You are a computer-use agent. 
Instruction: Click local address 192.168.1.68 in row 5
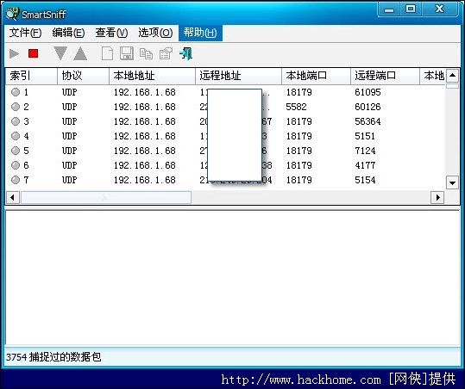(145, 151)
